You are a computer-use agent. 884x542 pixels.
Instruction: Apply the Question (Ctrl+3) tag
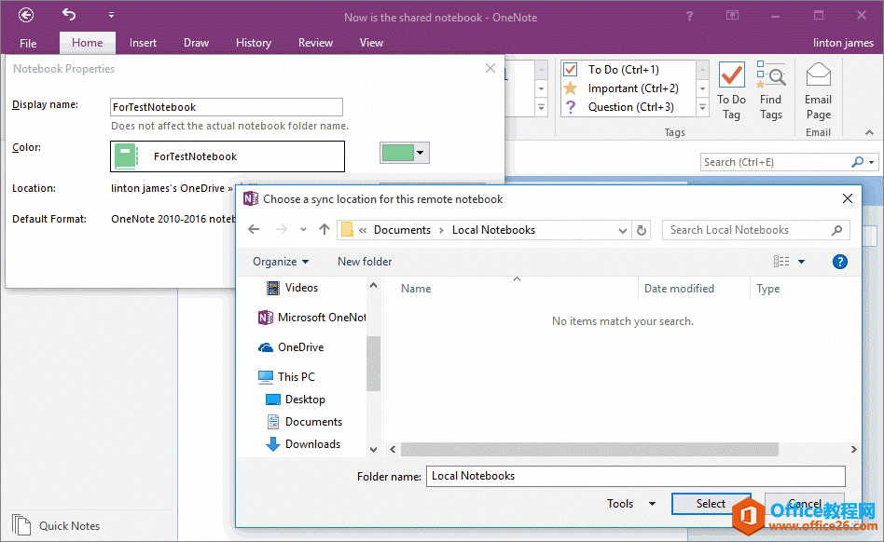tap(571, 107)
